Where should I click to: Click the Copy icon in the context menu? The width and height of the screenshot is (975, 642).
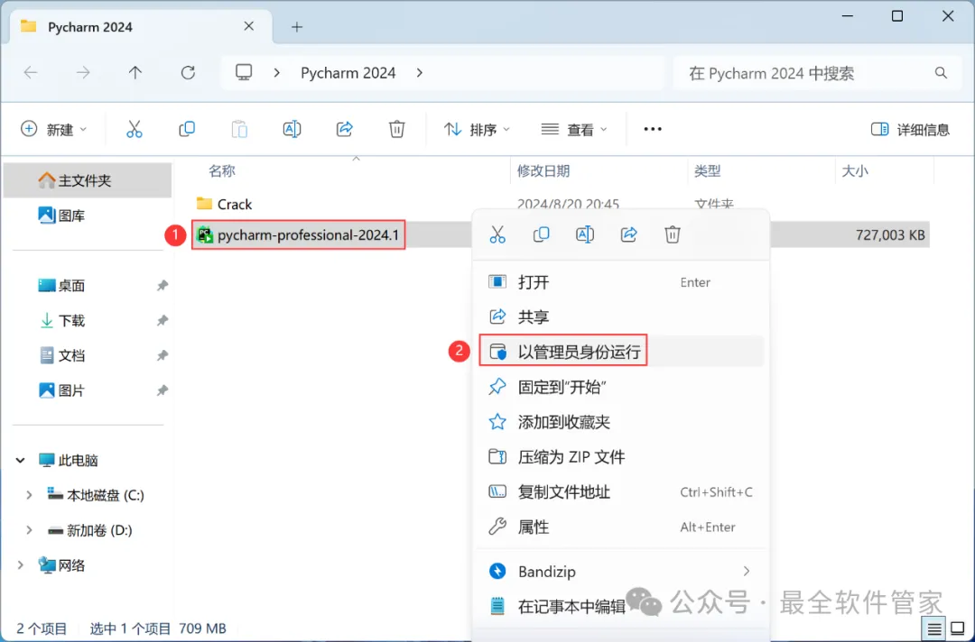pyautogui.click(x=541, y=234)
